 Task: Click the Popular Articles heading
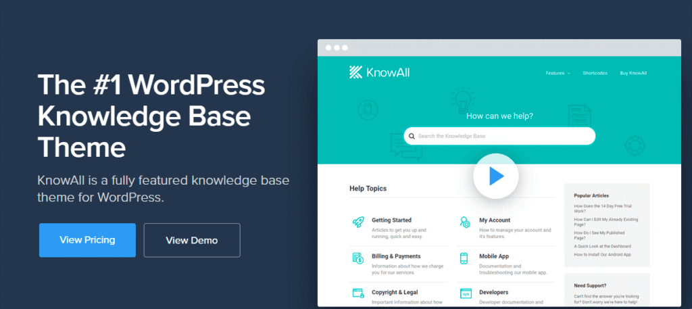591,195
